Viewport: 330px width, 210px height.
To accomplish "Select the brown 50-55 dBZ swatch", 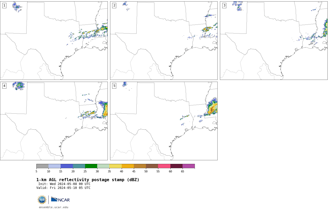I will tap(152, 166).
